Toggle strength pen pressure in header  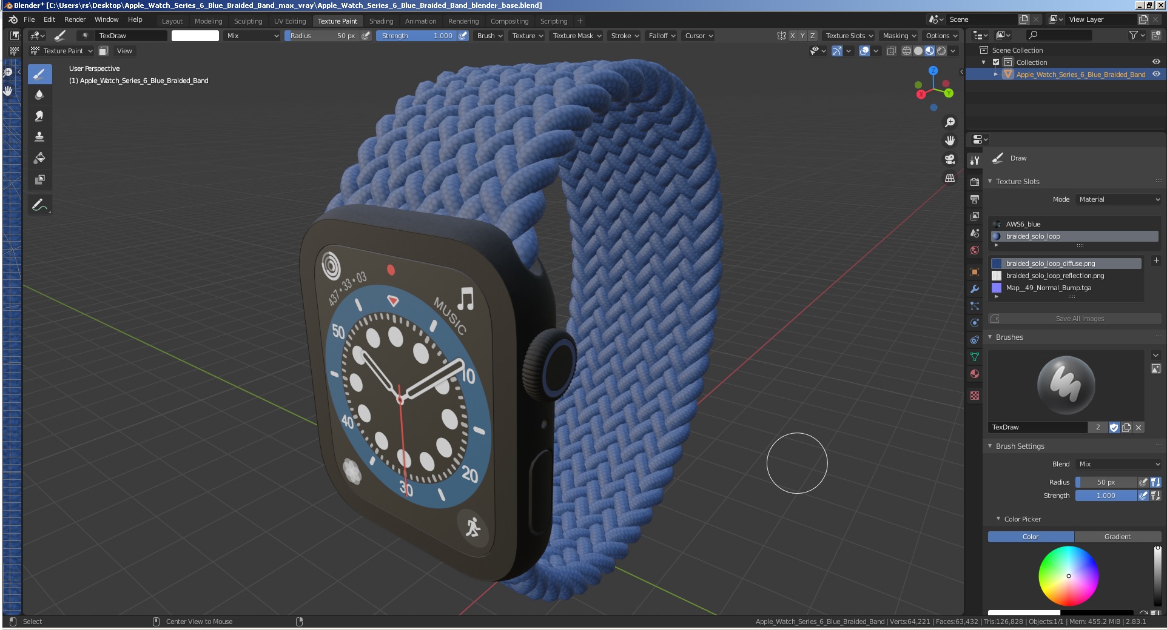point(463,36)
